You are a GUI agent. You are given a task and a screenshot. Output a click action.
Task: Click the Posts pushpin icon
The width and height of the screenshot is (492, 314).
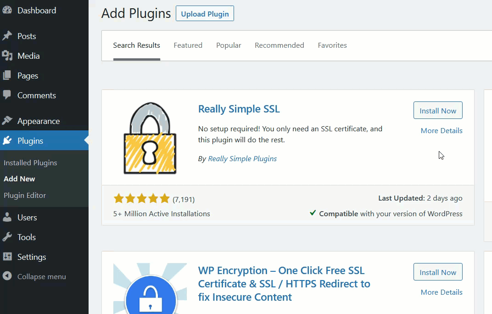pyautogui.click(x=7, y=36)
